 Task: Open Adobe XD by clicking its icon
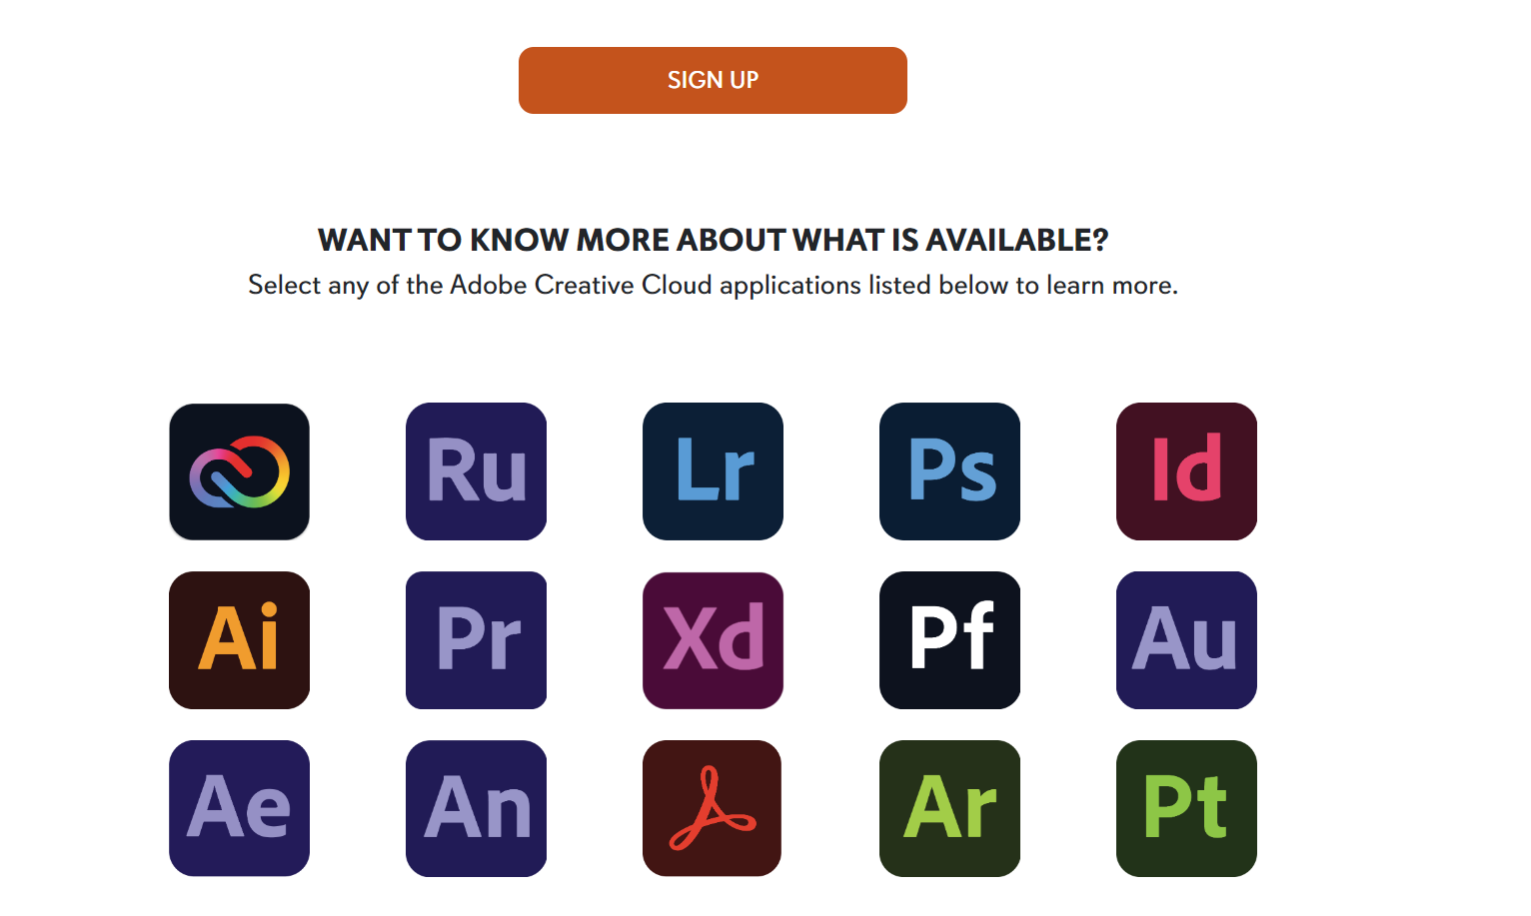coord(713,640)
